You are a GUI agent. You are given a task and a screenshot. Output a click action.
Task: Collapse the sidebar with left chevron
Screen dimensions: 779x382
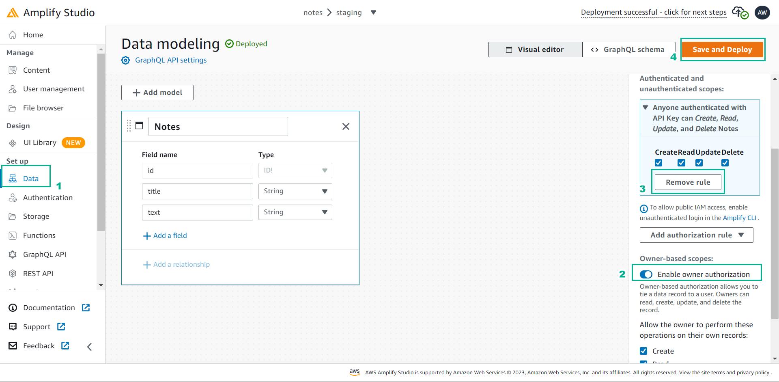[90, 347]
